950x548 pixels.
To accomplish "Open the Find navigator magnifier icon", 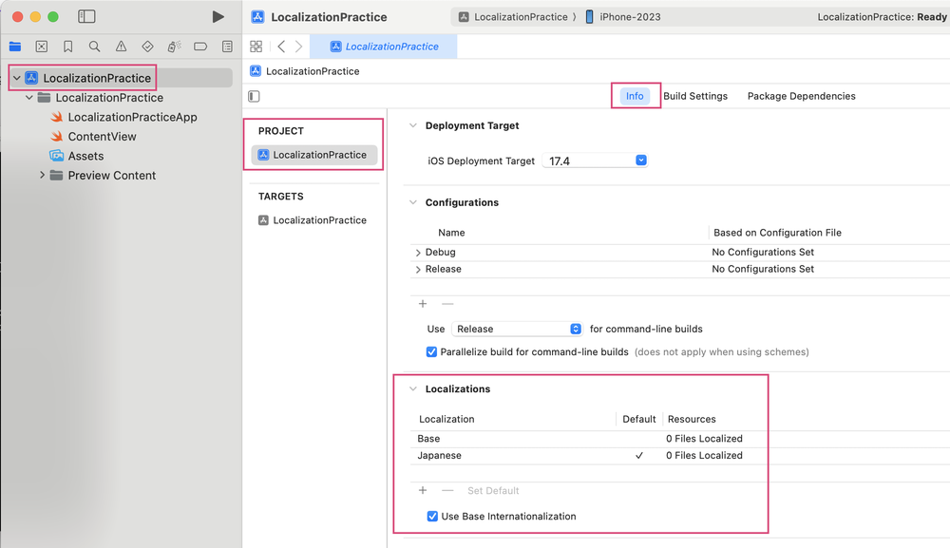I will pyautogui.click(x=94, y=47).
